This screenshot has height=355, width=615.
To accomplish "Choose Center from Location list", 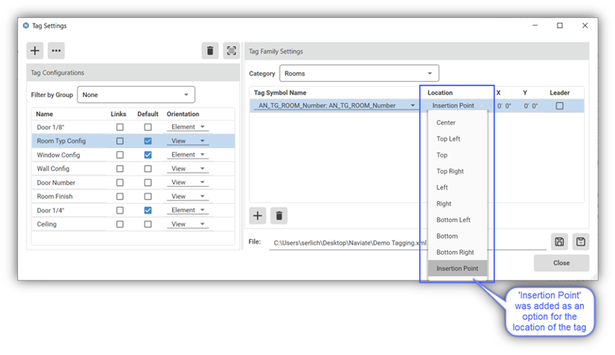I will click(x=458, y=123).
